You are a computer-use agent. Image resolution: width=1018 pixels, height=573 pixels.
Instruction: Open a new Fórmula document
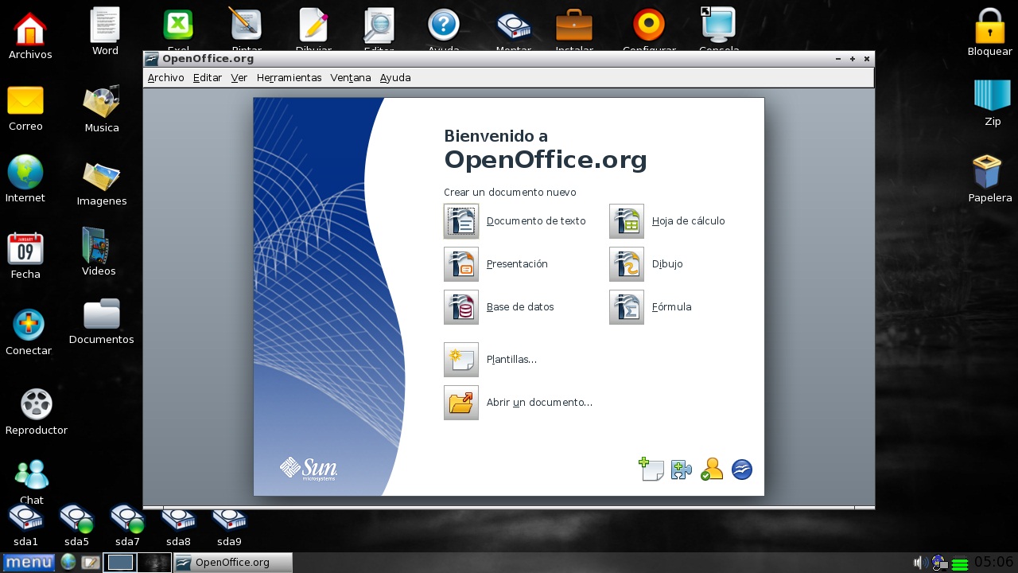pos(627,307)
